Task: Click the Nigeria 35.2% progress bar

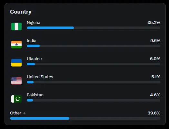Action: (94, 28)
